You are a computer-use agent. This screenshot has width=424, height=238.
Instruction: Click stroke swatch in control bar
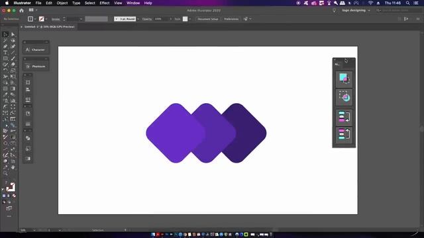click(x=41, y=19)
